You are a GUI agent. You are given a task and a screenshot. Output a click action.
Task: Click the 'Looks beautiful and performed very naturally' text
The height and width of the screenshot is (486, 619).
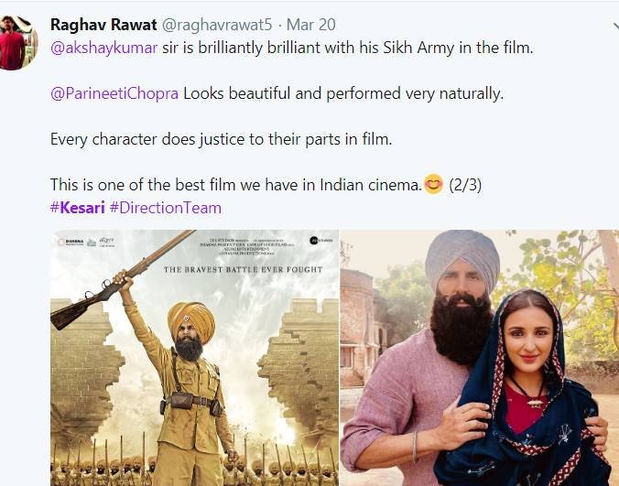tap(343, 94)
